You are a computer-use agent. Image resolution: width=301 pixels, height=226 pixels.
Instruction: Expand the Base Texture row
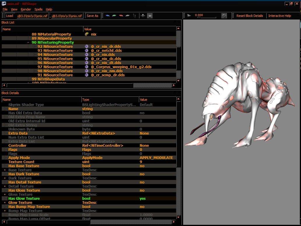click(x=5, y=170)
